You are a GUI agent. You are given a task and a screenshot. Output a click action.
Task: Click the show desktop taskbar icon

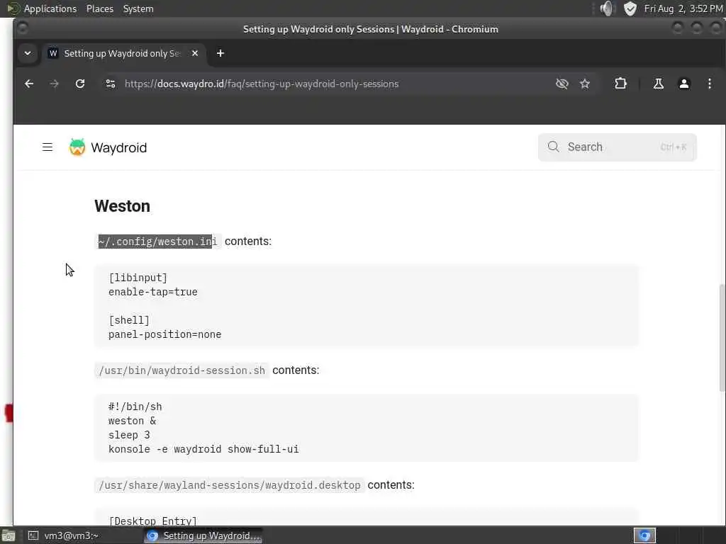point(9,535)
